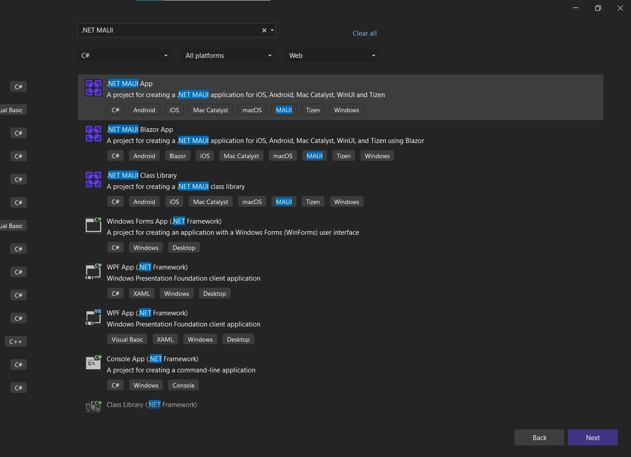
Task: Click the Class Library (.NET Framework) icon
Action: pyautogui.click(x=93, y=407)
